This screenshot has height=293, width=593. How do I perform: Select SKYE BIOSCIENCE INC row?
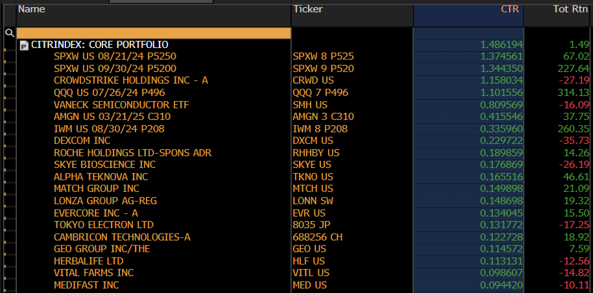(105, 165)
